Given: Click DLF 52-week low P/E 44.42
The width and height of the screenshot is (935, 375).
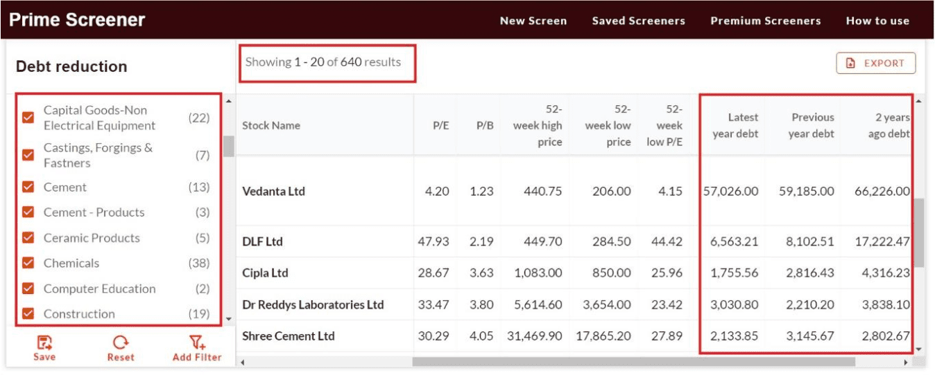Looking at the screenshot, I should click(x=667, y=242).
